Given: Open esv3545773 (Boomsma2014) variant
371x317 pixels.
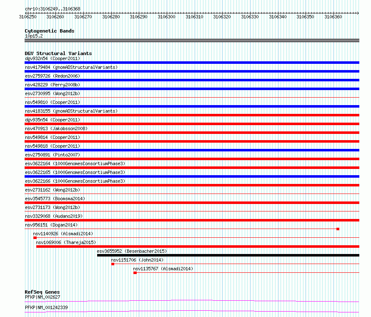Looking at the screenshot, I should tap(55, 199).
